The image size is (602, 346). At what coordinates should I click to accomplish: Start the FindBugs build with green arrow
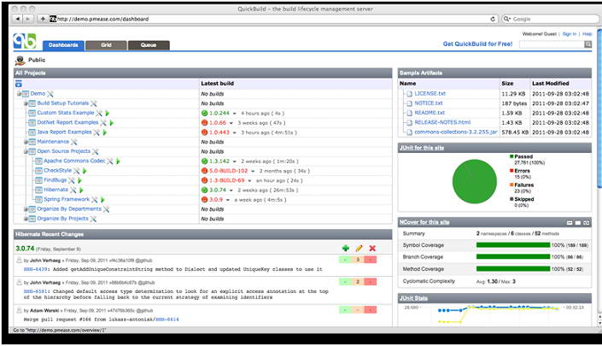pyautogui.click(x=80, y=180)
